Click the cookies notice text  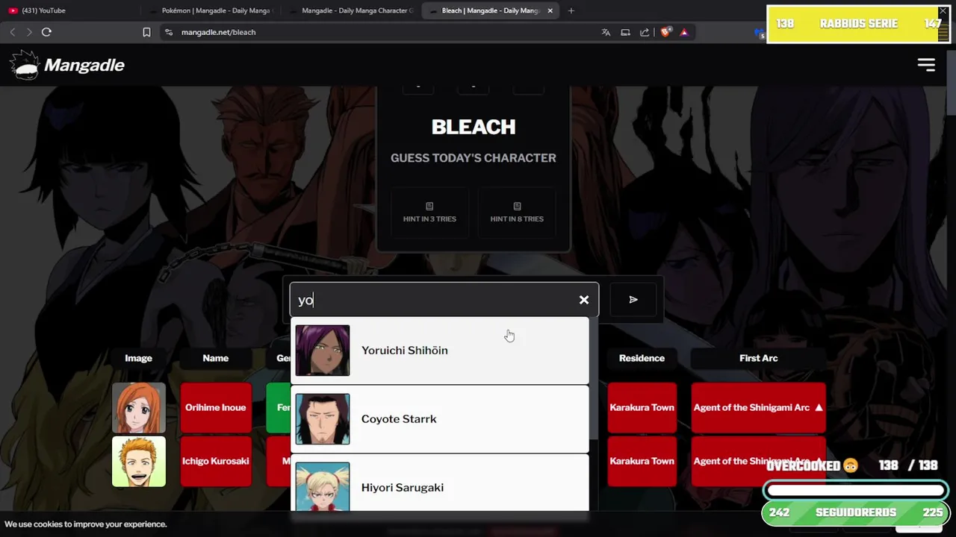point(86,524)
